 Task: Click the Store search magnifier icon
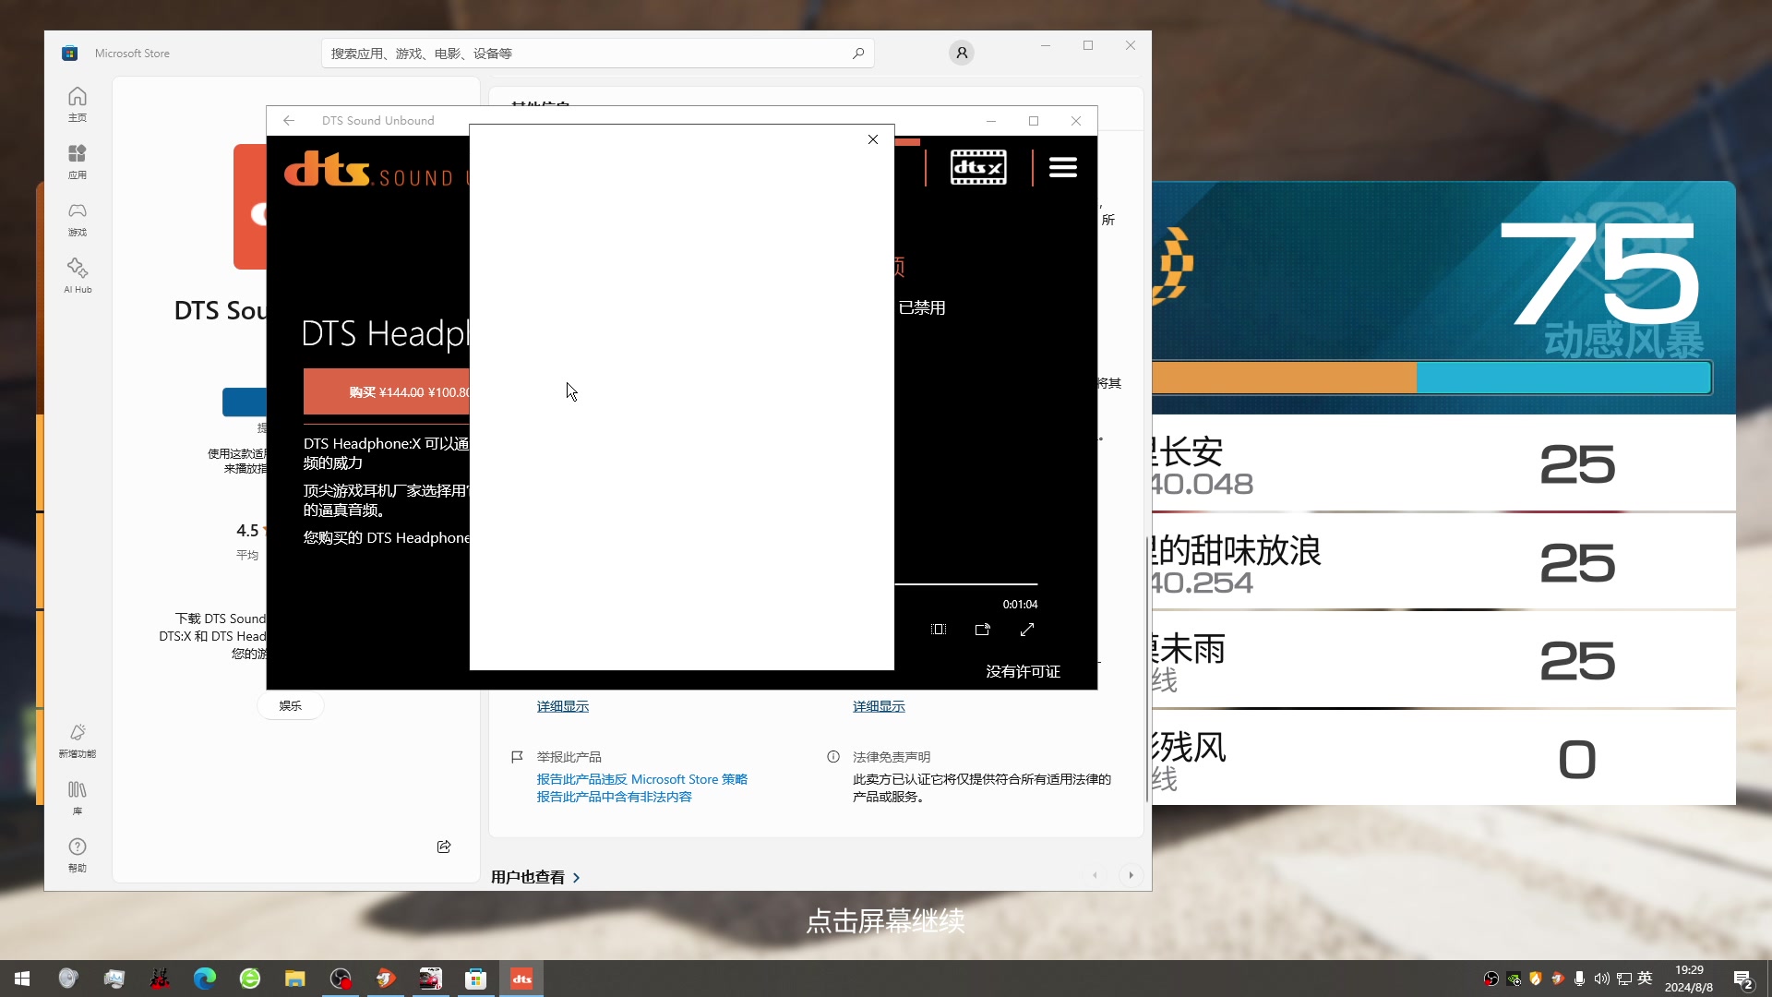pos(858,54)
